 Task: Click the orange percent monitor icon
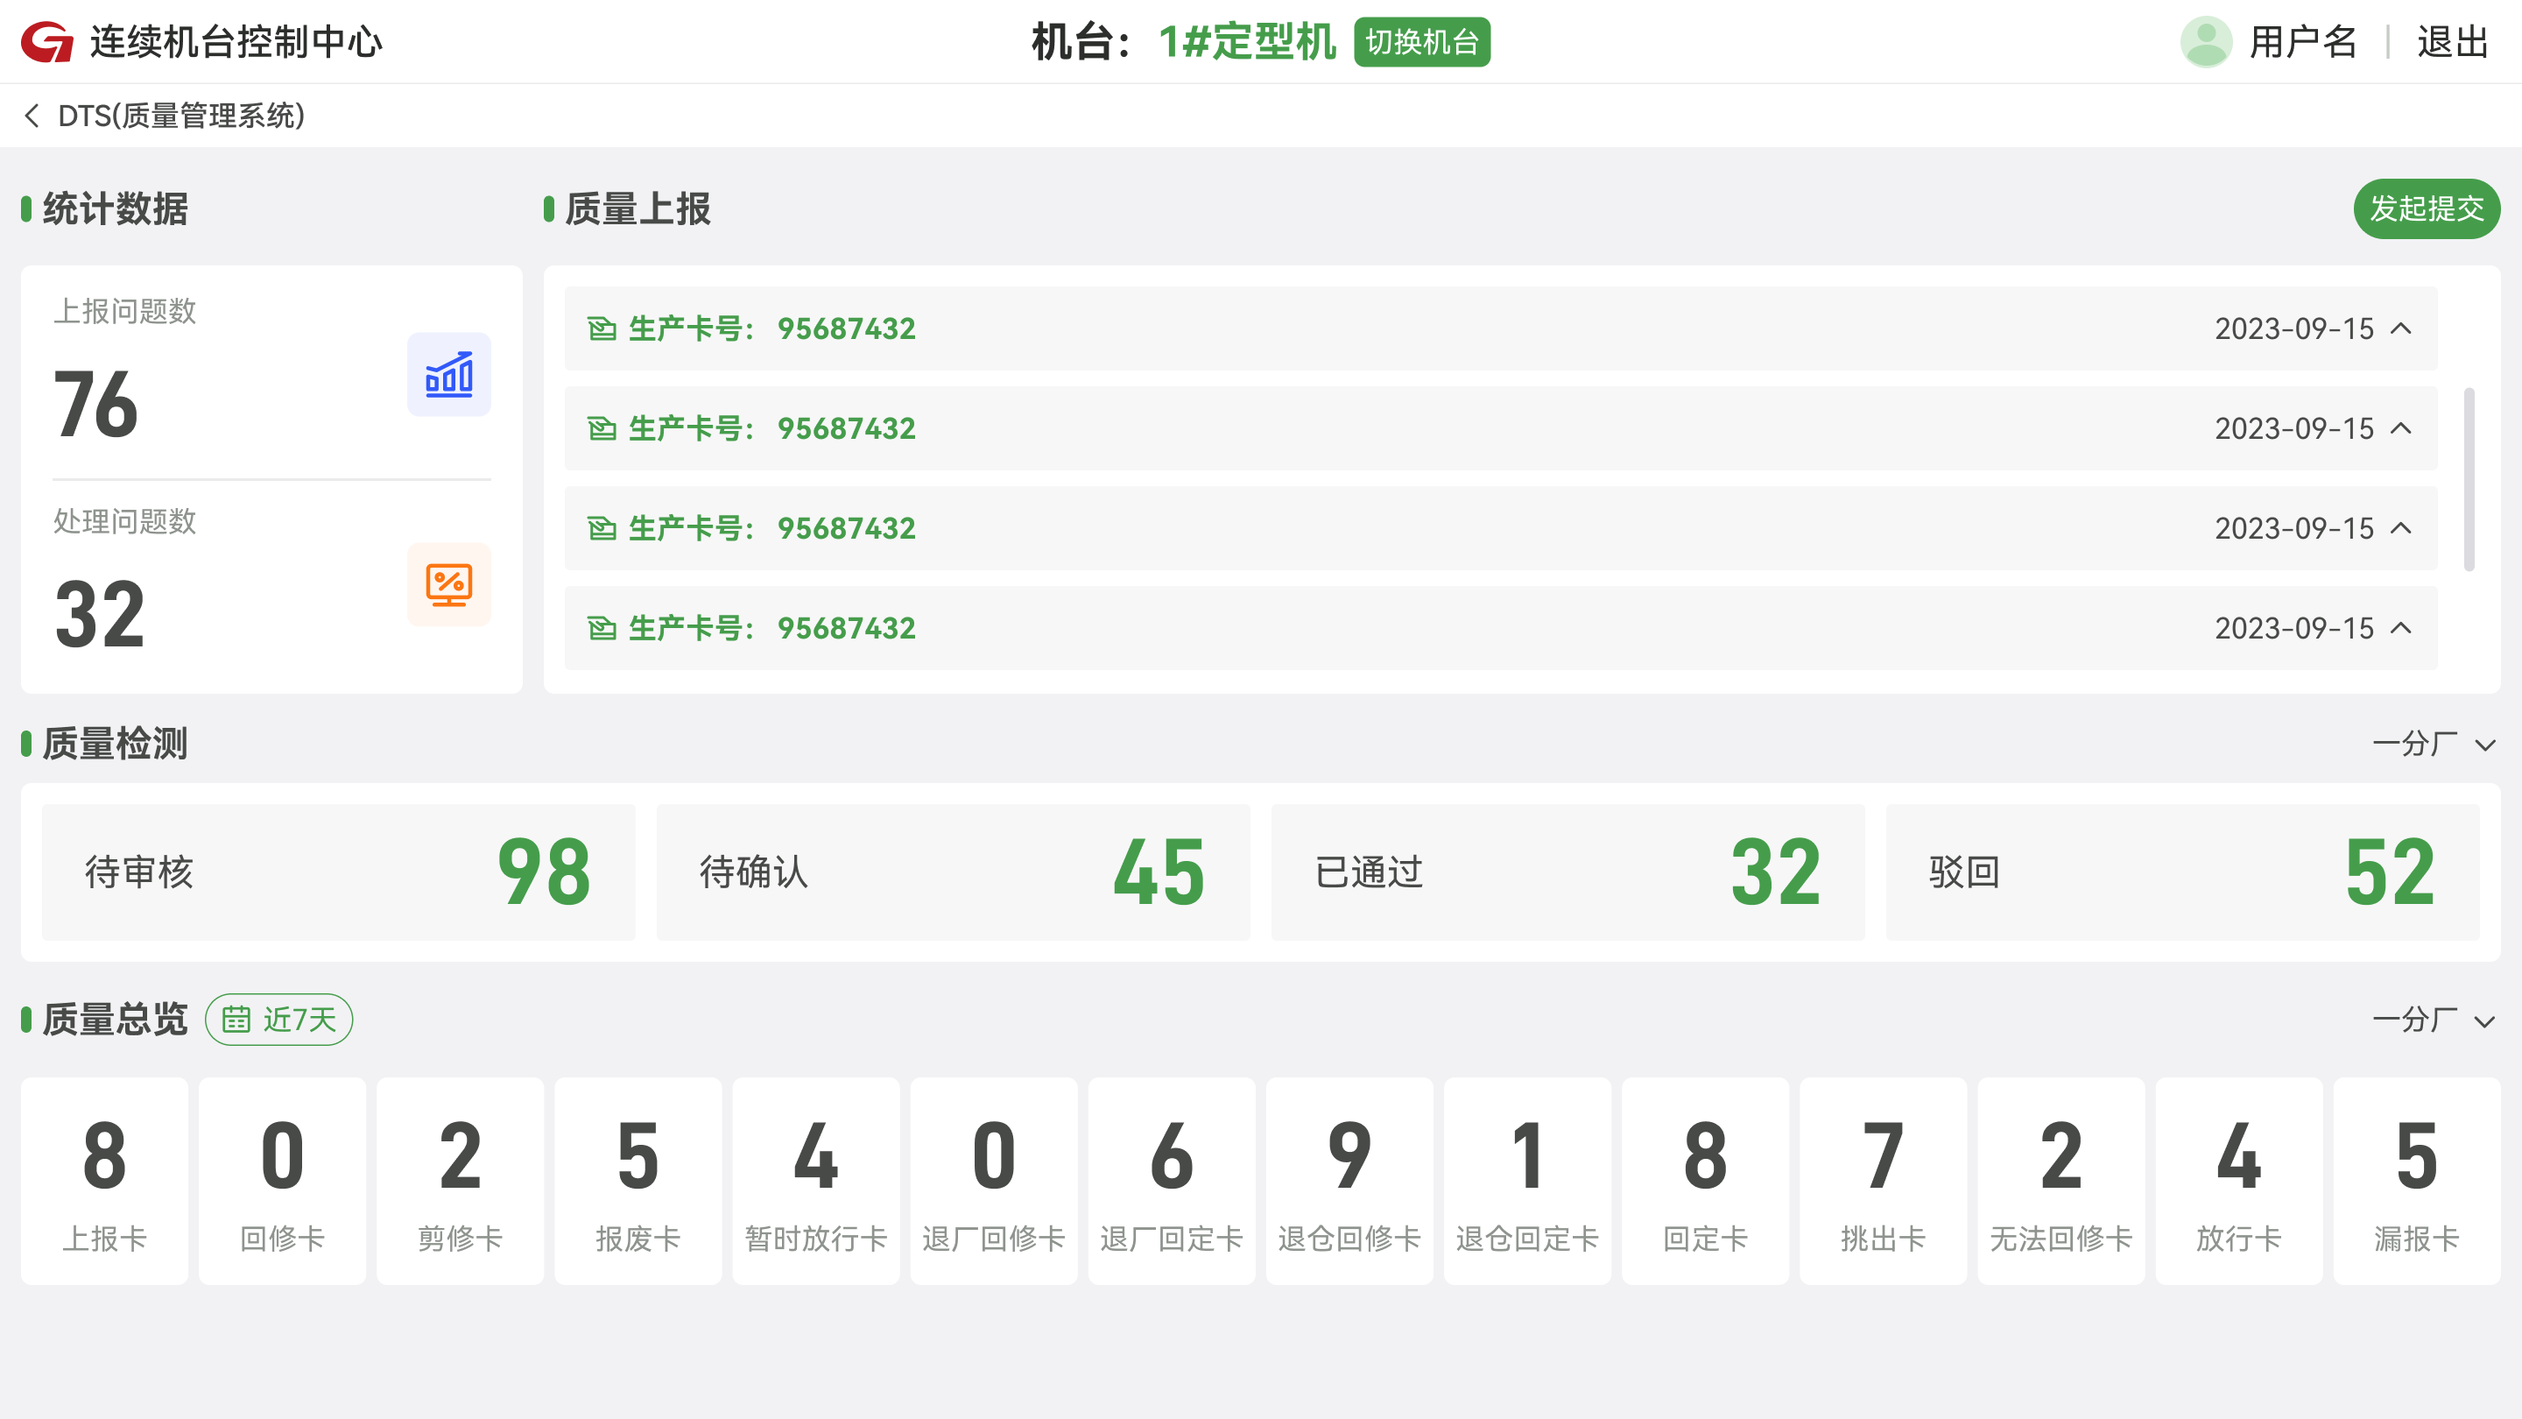(x=449, y=584)
